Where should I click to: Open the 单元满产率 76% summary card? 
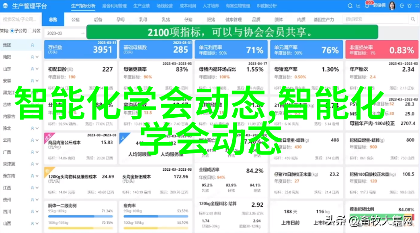(306, 49)
